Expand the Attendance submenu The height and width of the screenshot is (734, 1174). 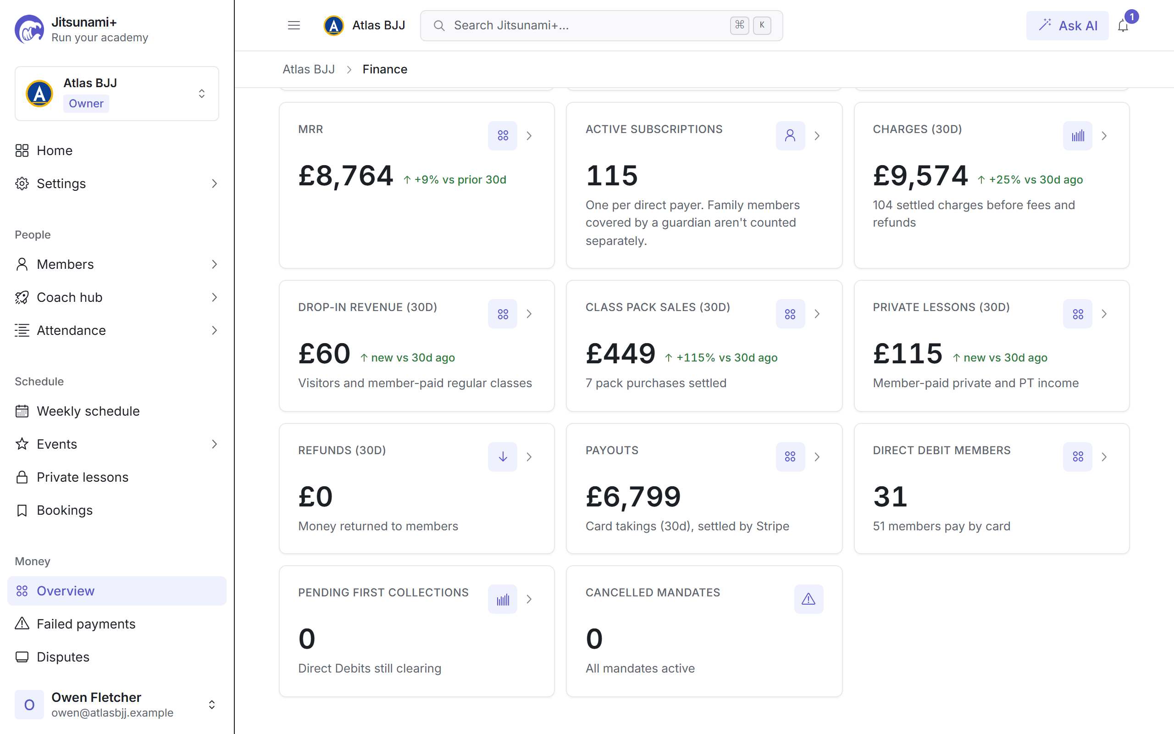tap(215, 330)
